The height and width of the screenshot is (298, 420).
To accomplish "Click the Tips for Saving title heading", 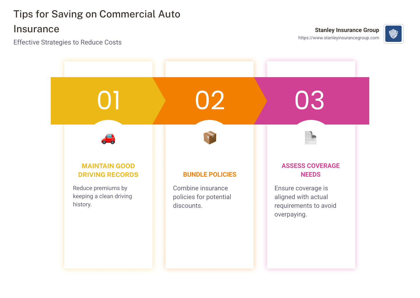I will (96, 21).
